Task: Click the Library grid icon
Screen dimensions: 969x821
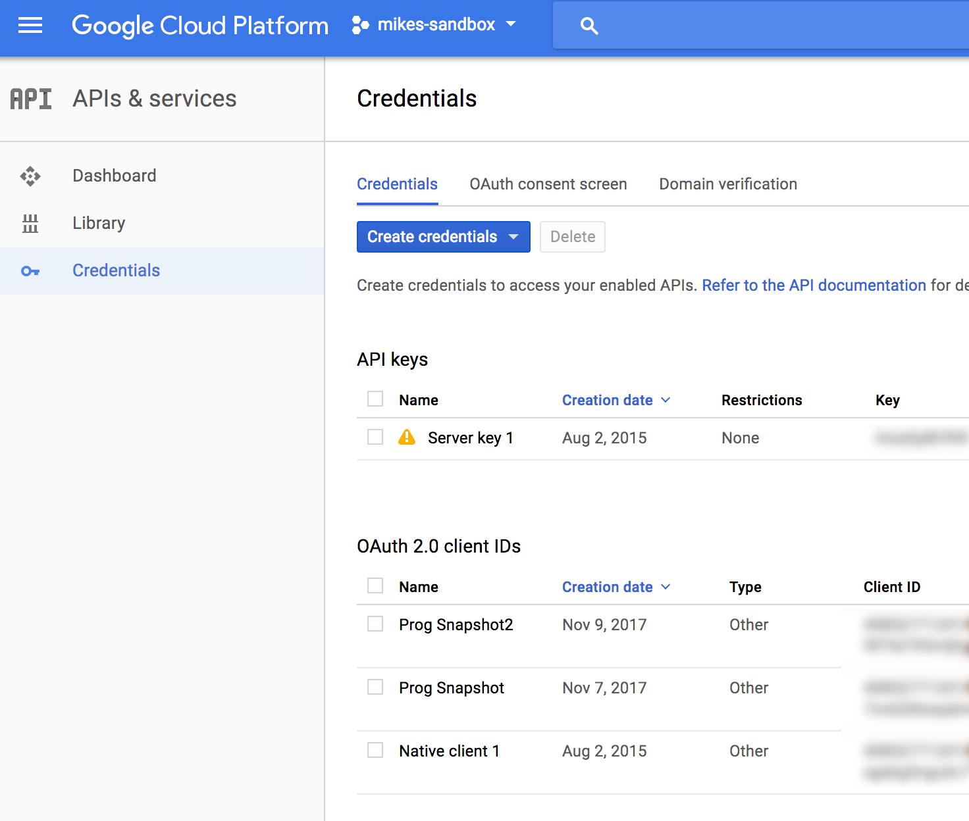Action: pos(30,224)
